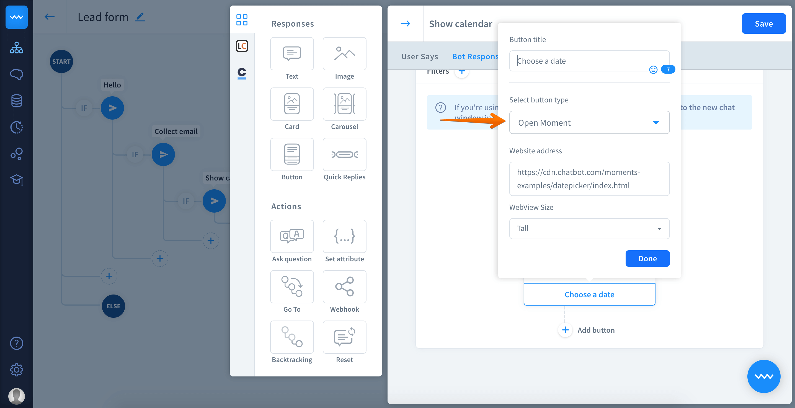Switch to the Bot Response tab

(475, 56)
